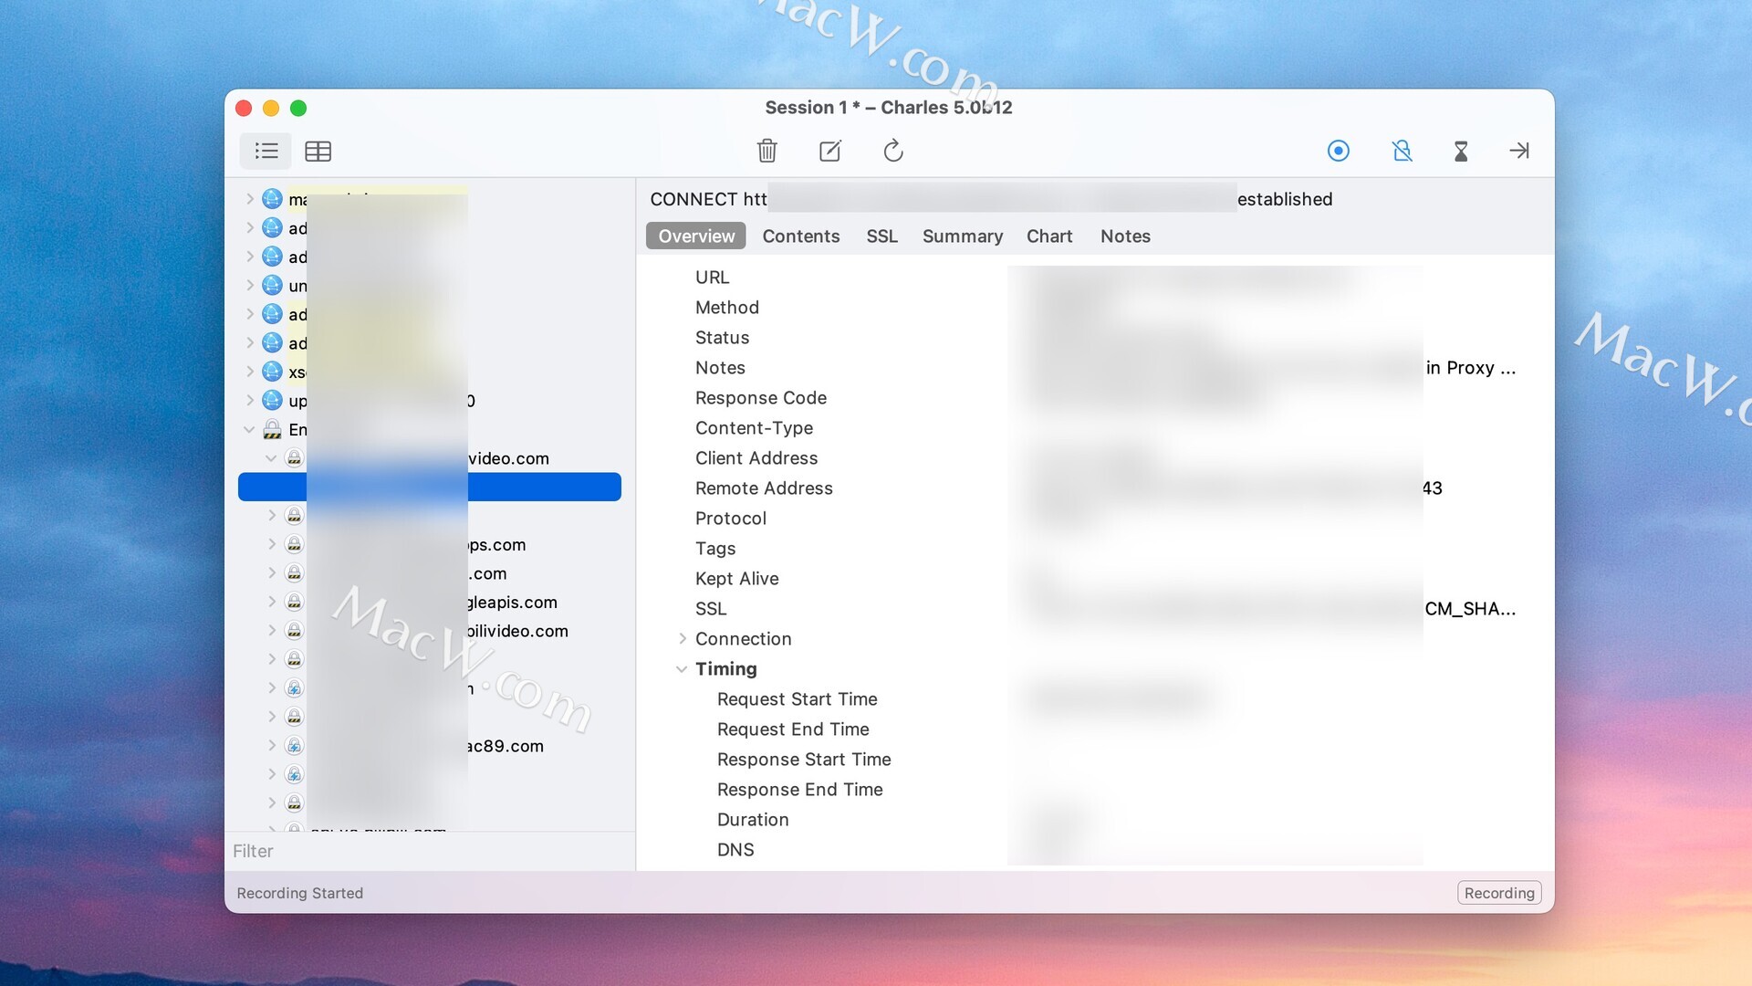
Task: Open the Contents tab
Action: [800, 236]
